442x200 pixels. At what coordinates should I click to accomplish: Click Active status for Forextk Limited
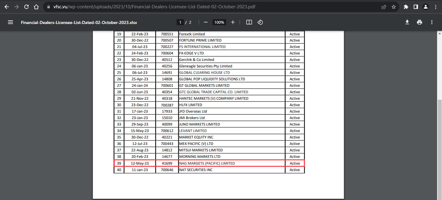295,34
